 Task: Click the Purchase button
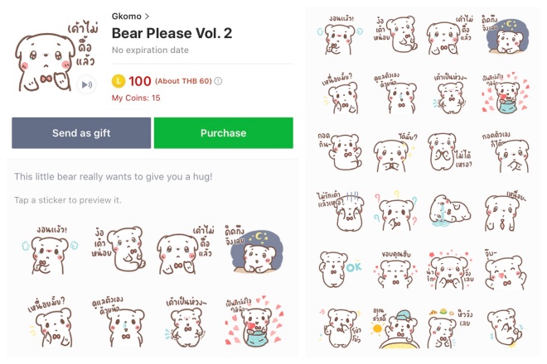point(223,132)
